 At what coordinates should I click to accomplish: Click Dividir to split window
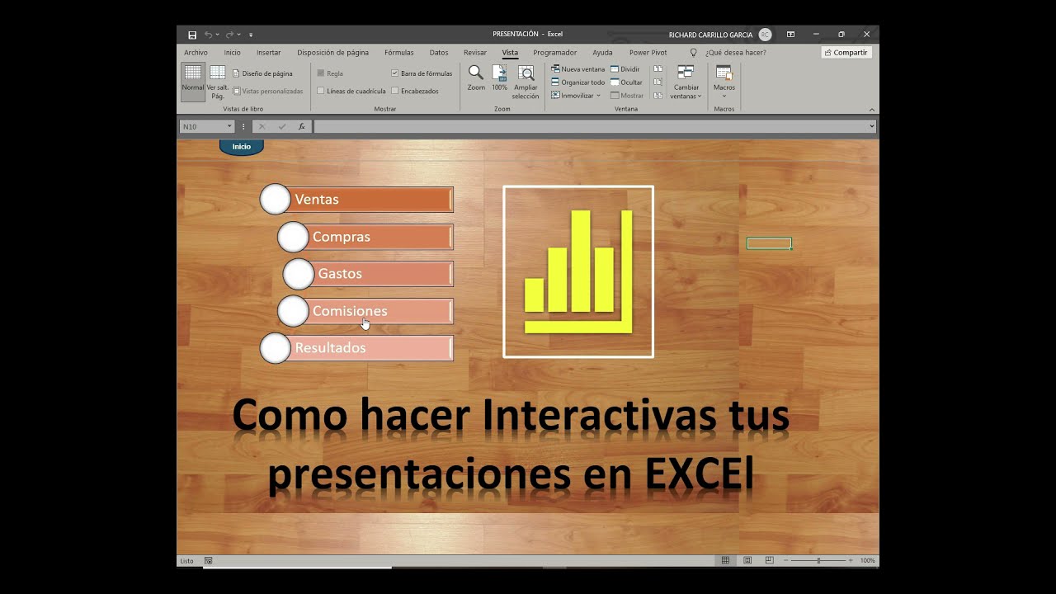click(x=625, y=69)
